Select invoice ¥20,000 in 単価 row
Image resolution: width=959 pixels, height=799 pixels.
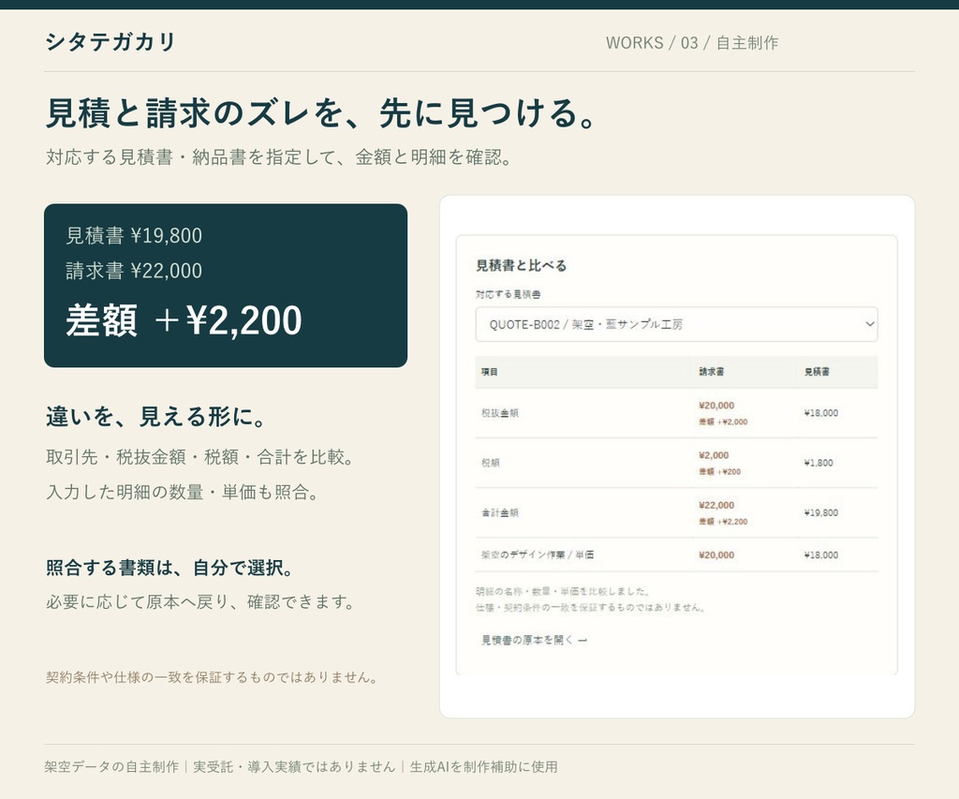716,555
